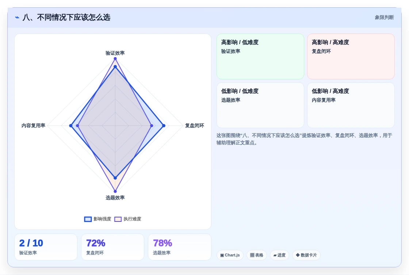The image size is (409, 275).
Task: Open the 高影响 / 低难度 quadrant card
Action: click(x=260, y=56)
